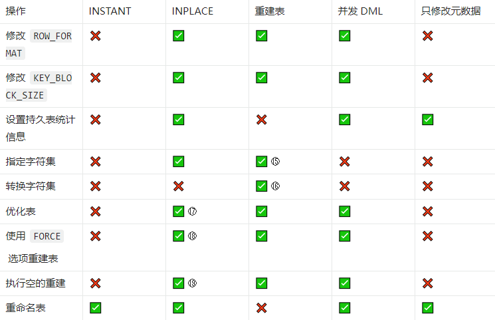Click footnote marker ⑰ in the 优化表 row
This screenshot has height=320, width=495.
193,212
